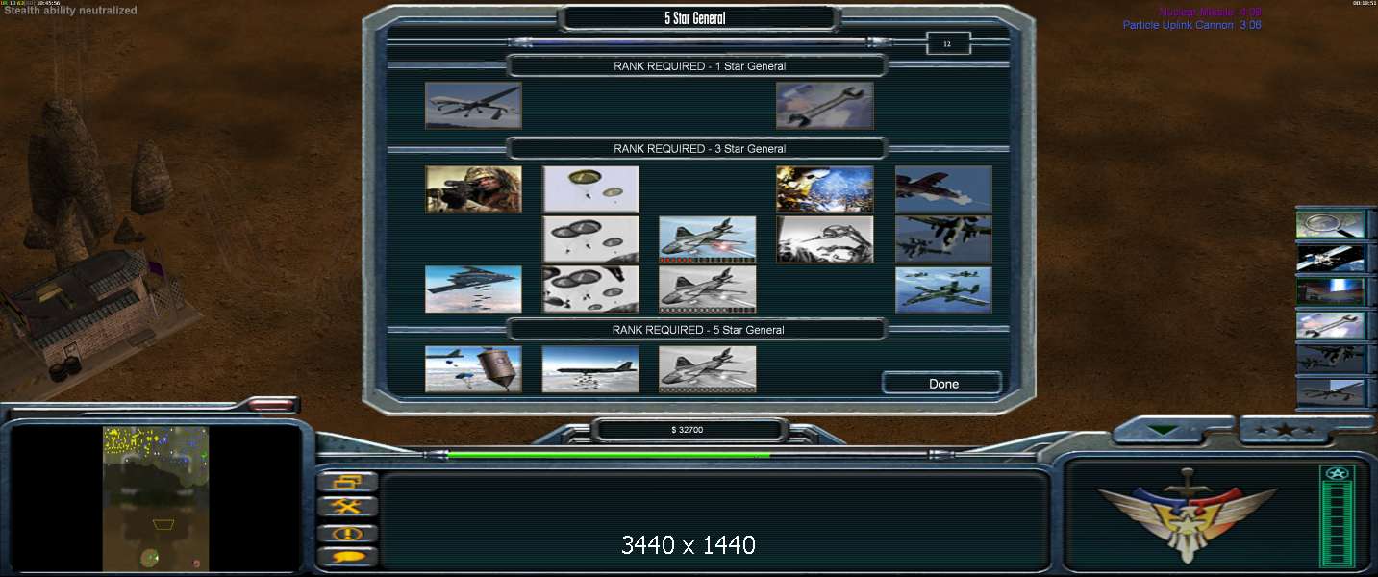Activate the wrench repair shortcut on right sidebar

1331,325
